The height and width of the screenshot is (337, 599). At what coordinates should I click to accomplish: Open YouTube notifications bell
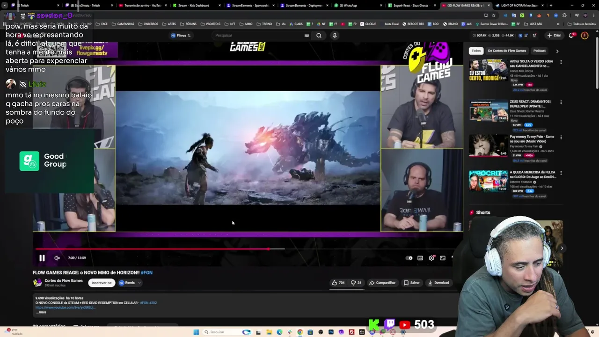click(571, 35)
